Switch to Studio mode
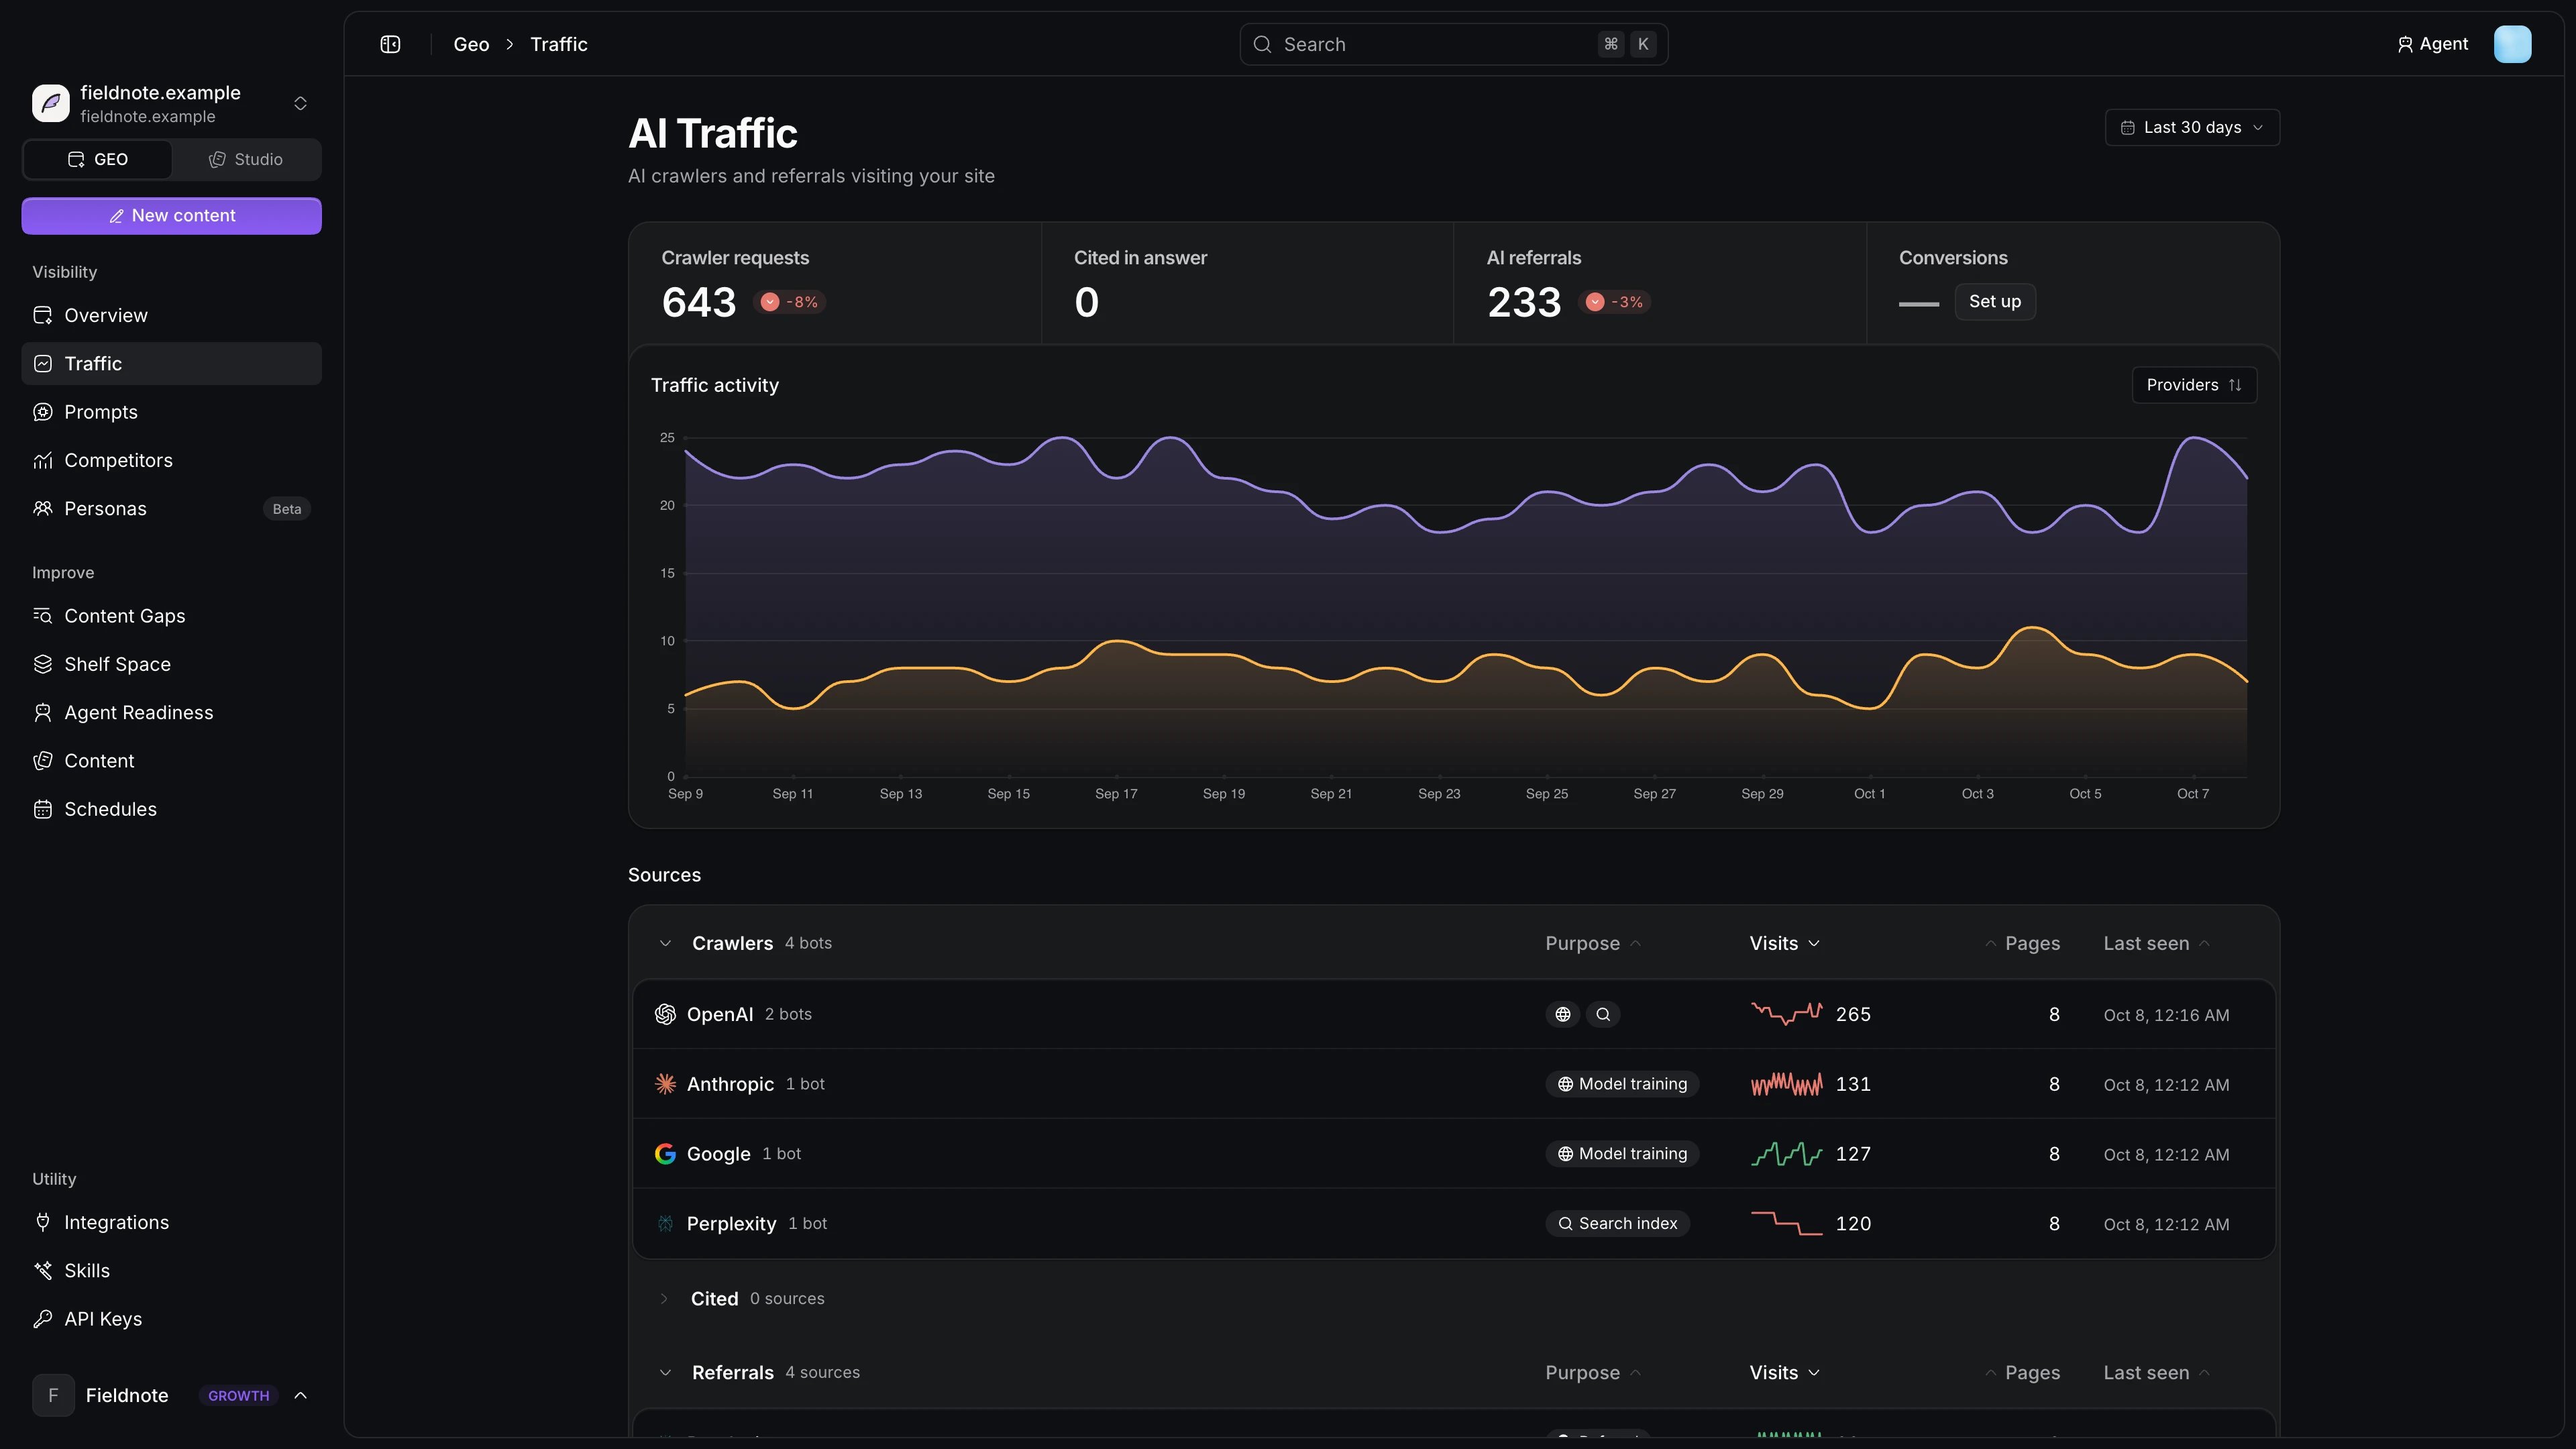 click(x=246, y=160)
